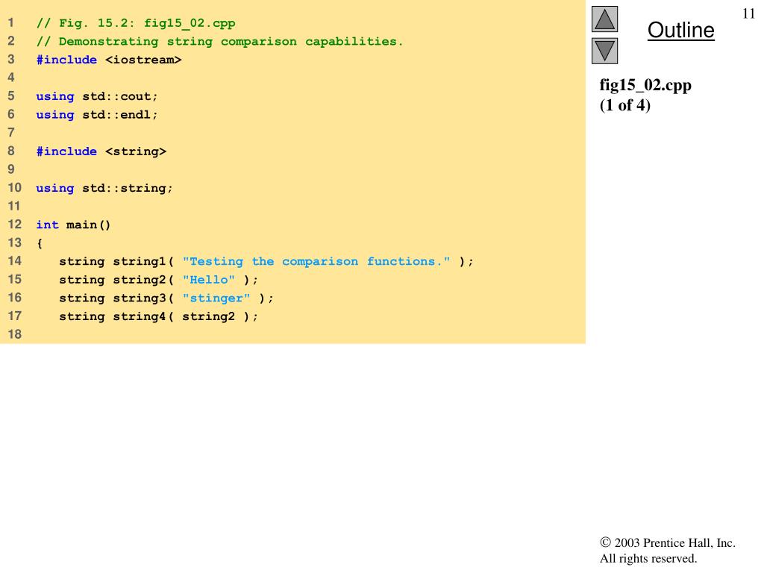Click the up arrow navigation icon

604,19
